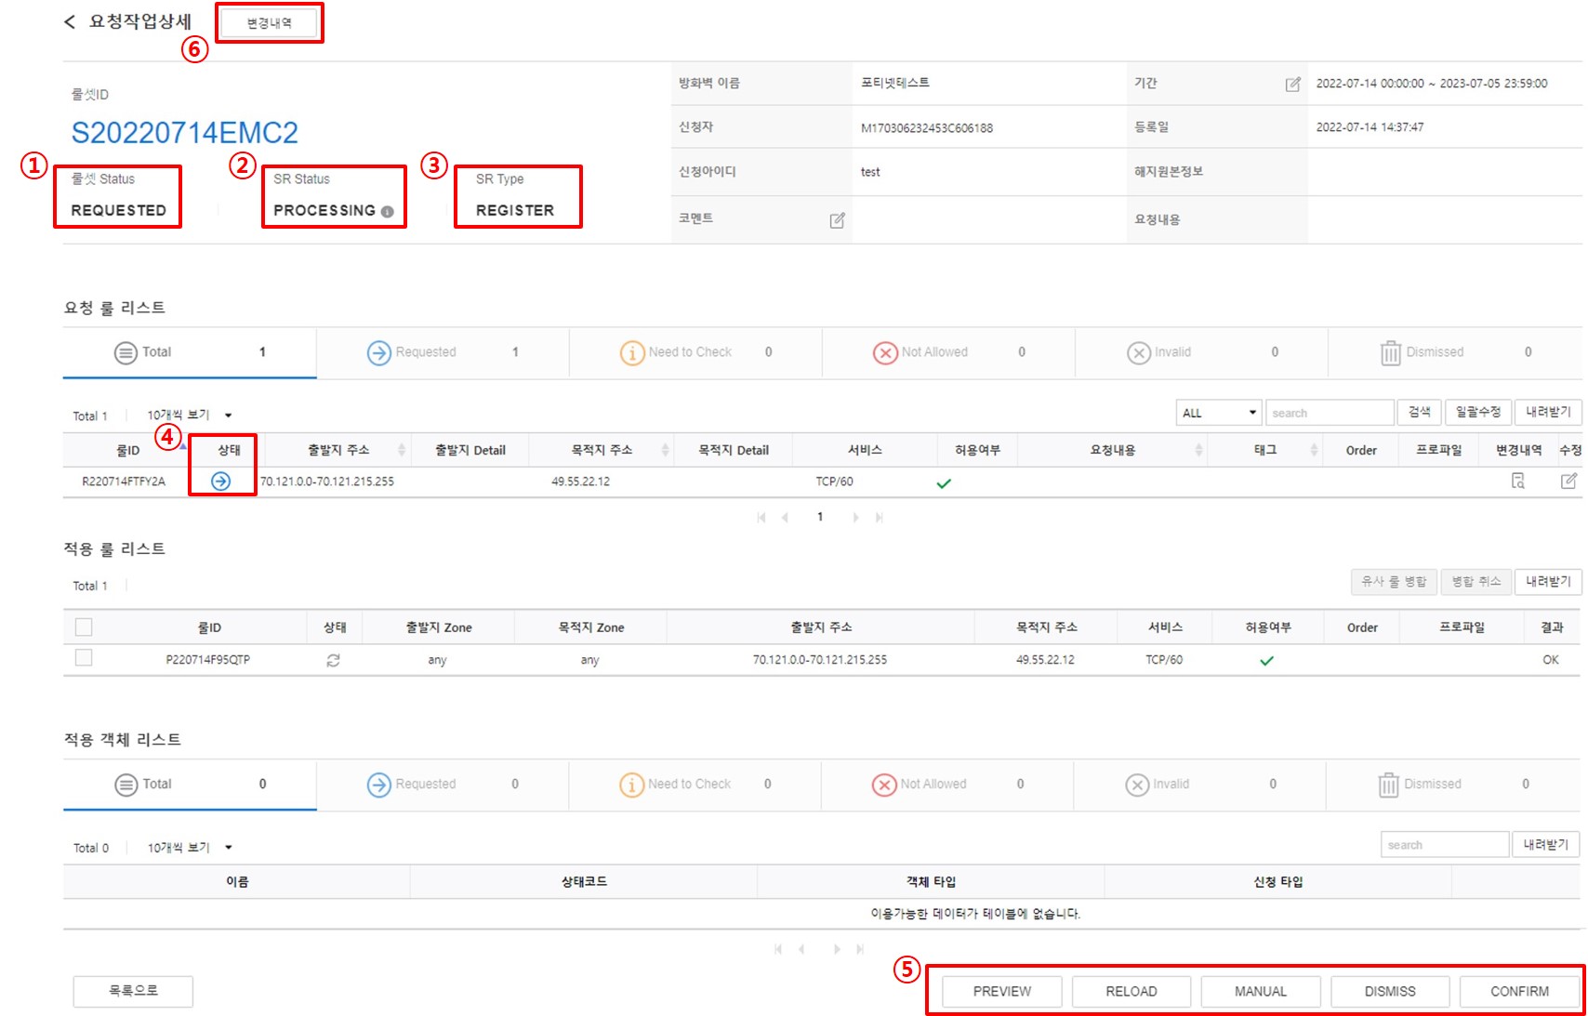1588x1016 pixels.
Task: Click the PREVIEW button
Action: [x=1001, y=992]
